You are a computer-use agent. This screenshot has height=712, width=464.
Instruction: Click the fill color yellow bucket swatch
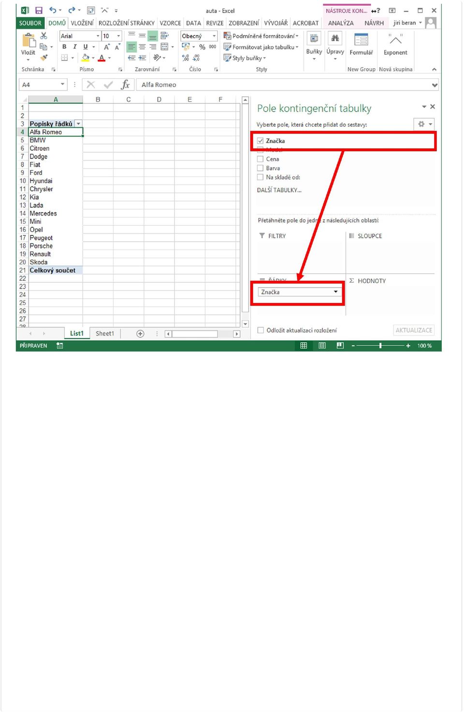tap(86, 58)
